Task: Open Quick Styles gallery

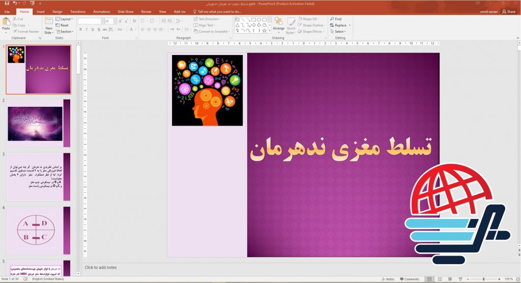Action: pyautogui.click(x=291, y=25)
